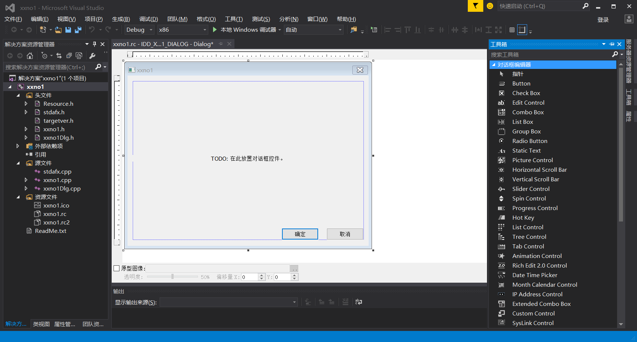Select the Button control in the toolbox
The image size is (637, 342).
click(x=521, y=83)
